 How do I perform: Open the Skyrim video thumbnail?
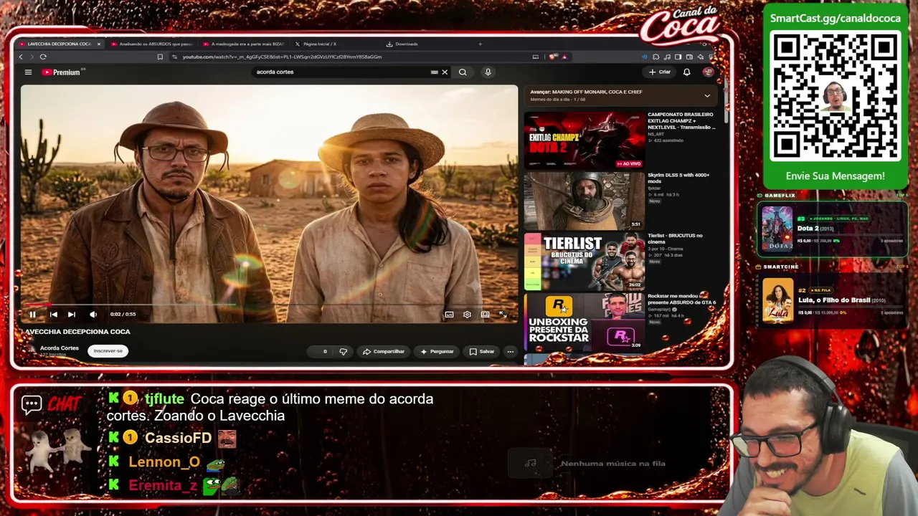pos(585,201)
